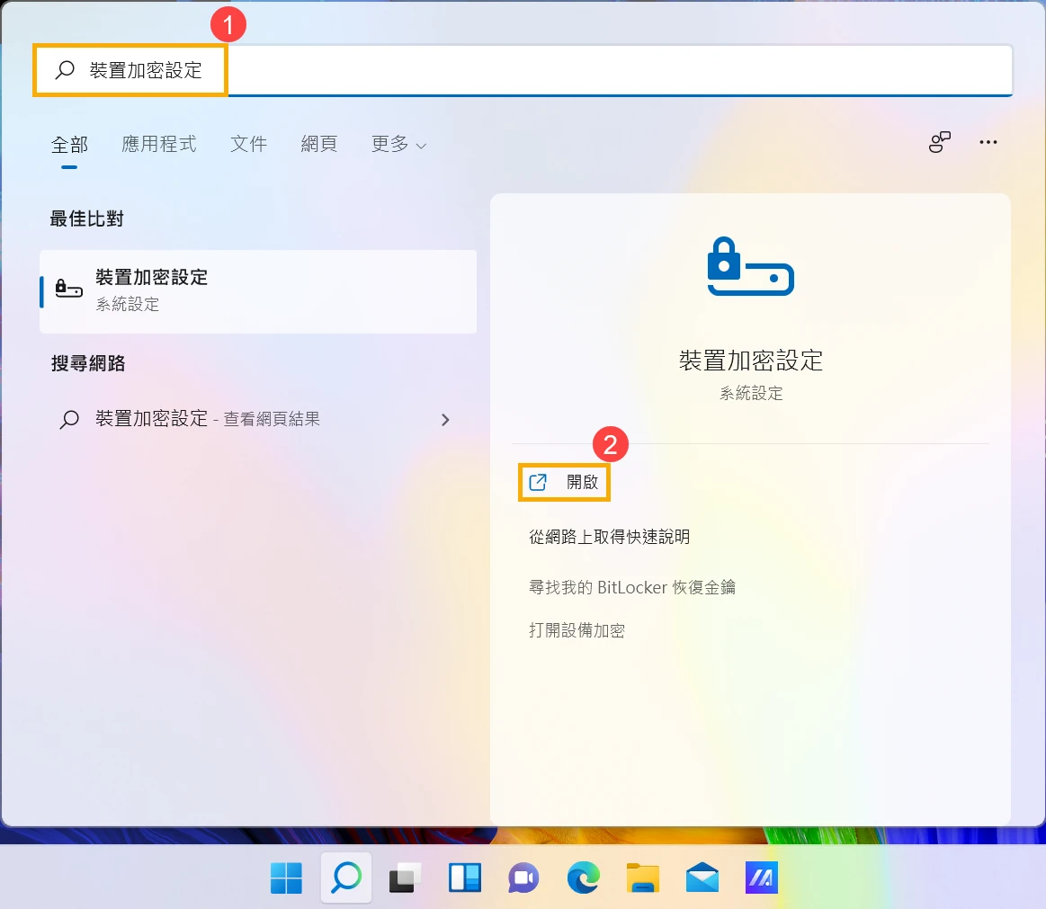Click the 從網路上取得快速說明 text
This screenshot has height=909, width=1046.
click(609, 536)
